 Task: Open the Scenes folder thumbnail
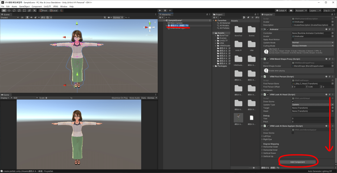(x=252, y=31)
